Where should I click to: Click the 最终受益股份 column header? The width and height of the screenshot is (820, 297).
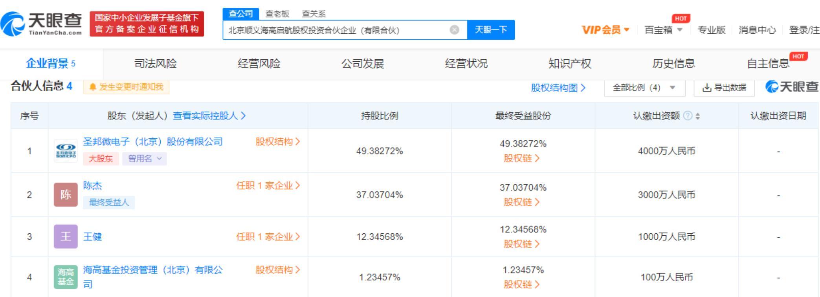[x=523, y=116]
